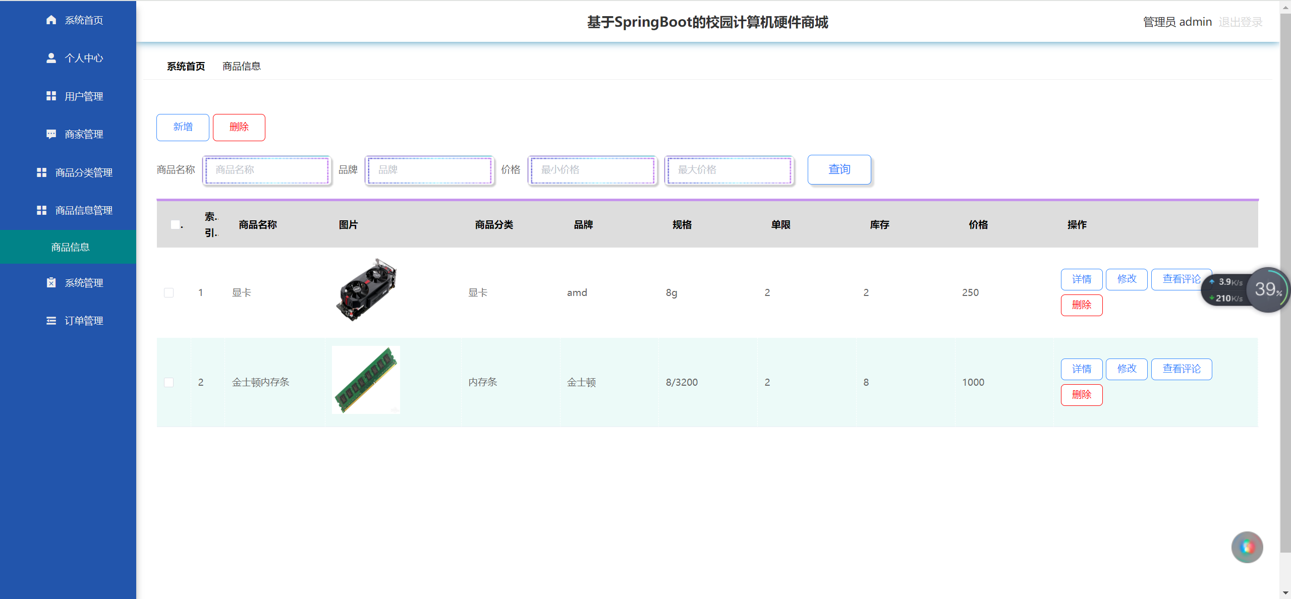This screenshot has height=599, width=1291.
Task: Click the 价格 column header
Action: [x=978, y=225]
